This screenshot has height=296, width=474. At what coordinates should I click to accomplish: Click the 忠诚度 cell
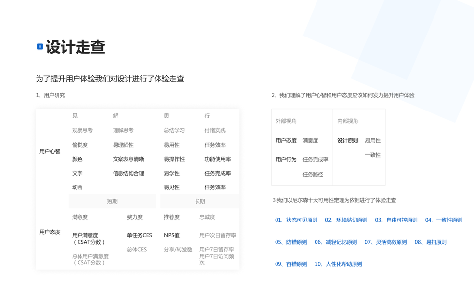207,217
